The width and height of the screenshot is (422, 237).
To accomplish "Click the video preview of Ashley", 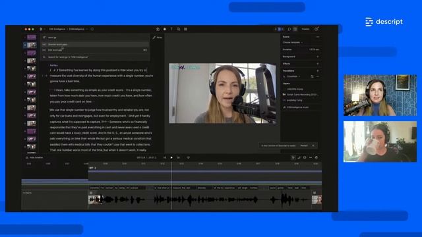I will click(x=222, y=93).
